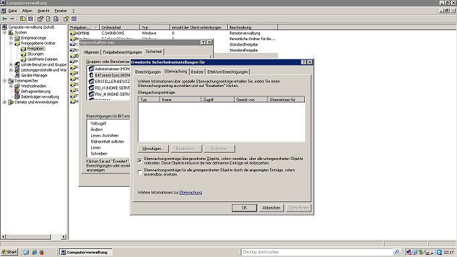Click the Refresh icon in the toolbar
The height and width of the screenshot is (257, 457).
pos(48,19)
